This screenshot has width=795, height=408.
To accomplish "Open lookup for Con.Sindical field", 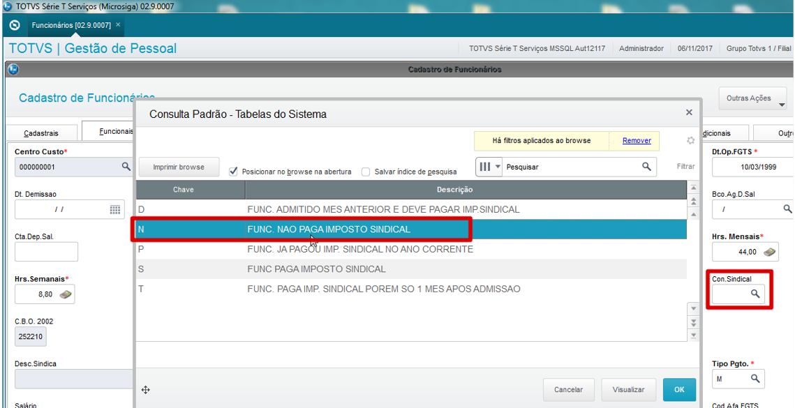I will click(x=755, y=294).
